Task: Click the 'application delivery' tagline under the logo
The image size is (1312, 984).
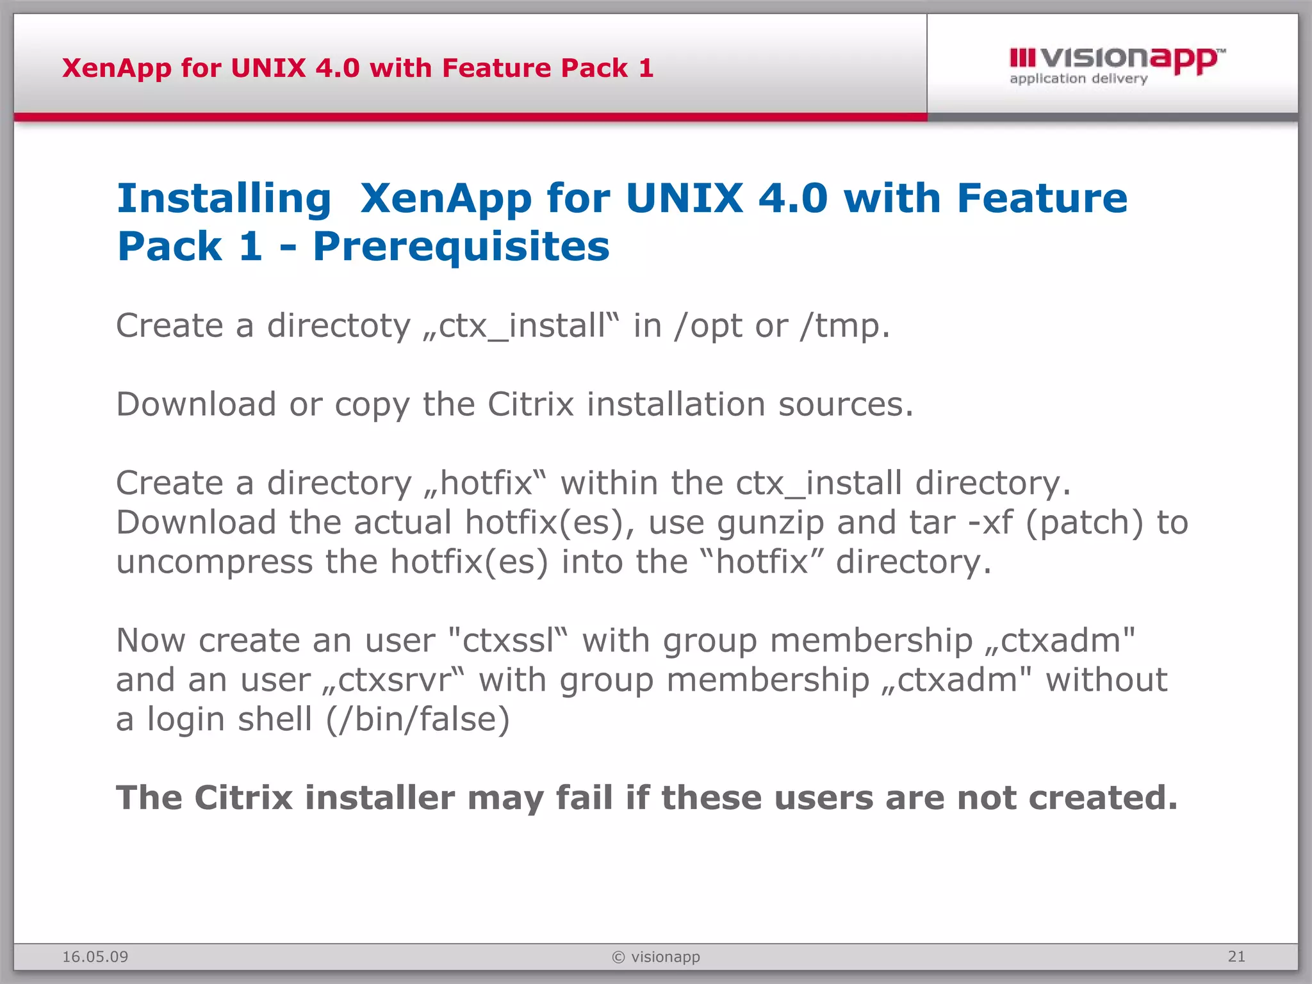Action: [x=1079, y=79]
